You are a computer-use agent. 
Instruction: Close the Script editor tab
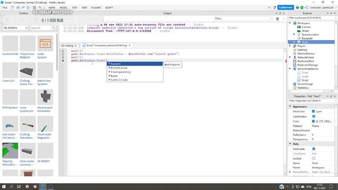pyautogui.click(x=129, y=45)
